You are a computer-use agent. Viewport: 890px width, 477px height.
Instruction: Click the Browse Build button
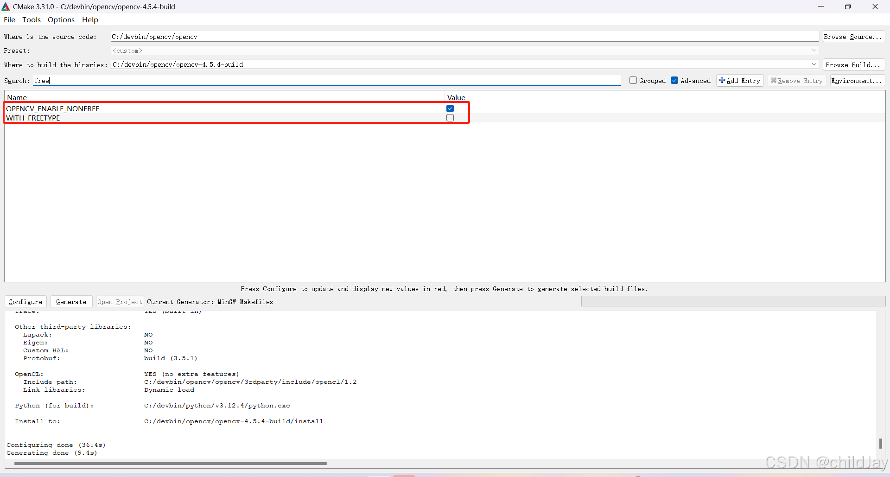(x=853, y=65)
